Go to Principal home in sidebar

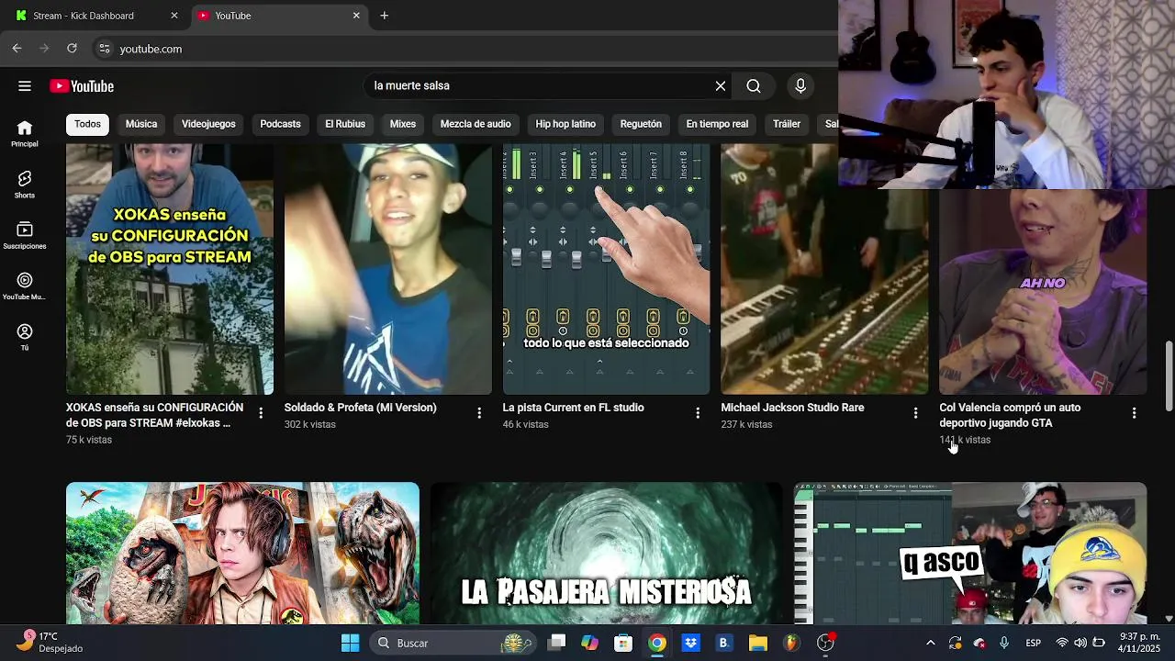pos(25,134)
